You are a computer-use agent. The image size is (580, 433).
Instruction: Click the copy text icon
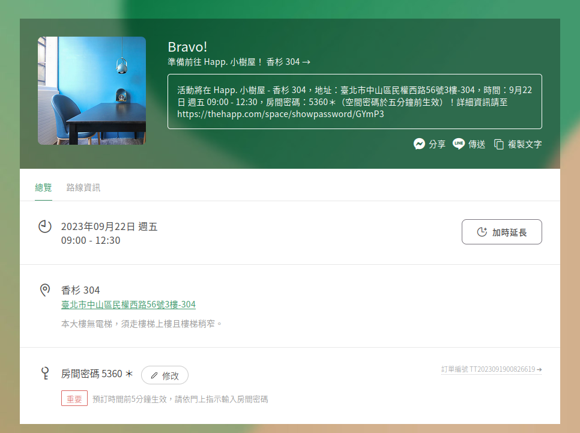click(x=499, y=144)
